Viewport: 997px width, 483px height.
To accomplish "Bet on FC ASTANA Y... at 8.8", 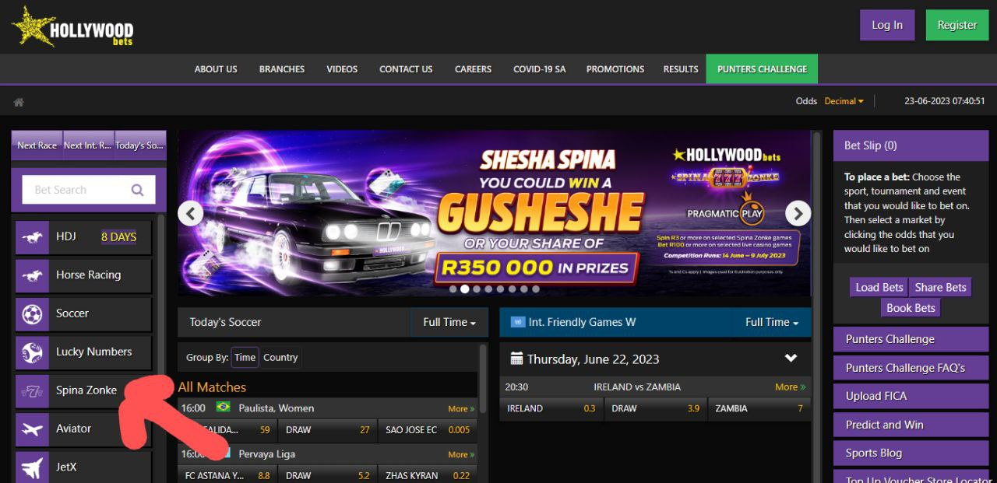I will click(x=227, y=475).
